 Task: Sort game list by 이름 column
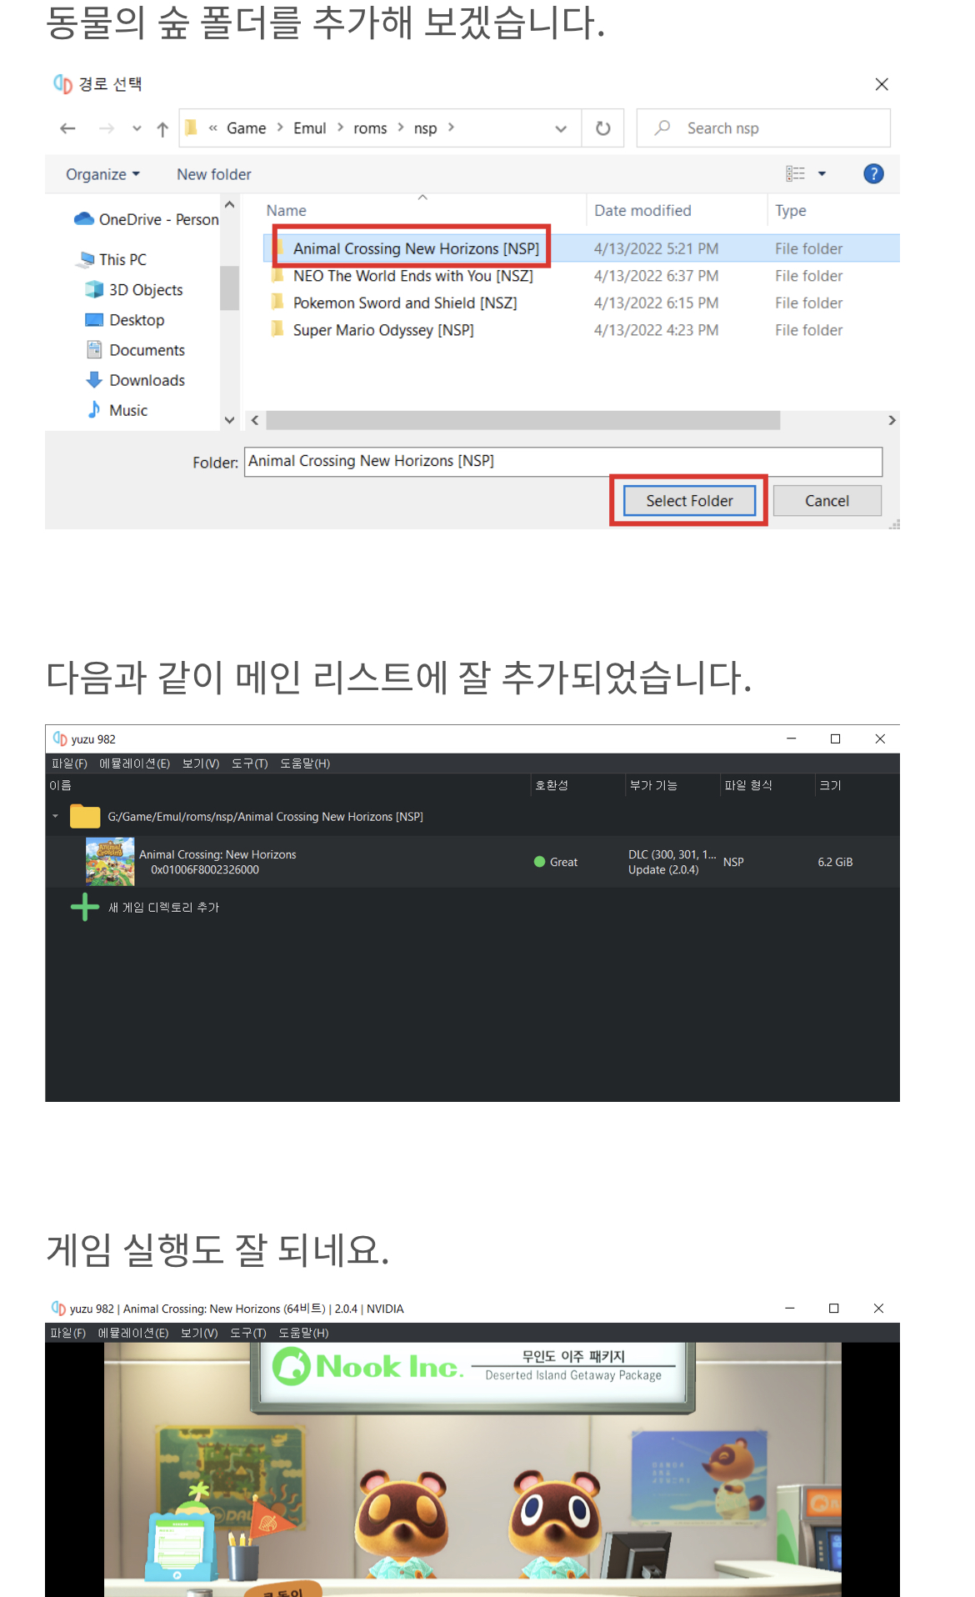tap(60, 785)
